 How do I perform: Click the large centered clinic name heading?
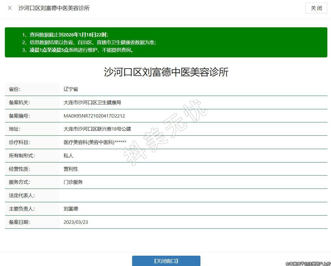coord(166,72)
